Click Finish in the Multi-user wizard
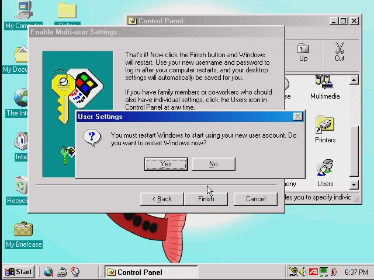Viewport: 374px width, 280px height. click(x=206, y=199)
